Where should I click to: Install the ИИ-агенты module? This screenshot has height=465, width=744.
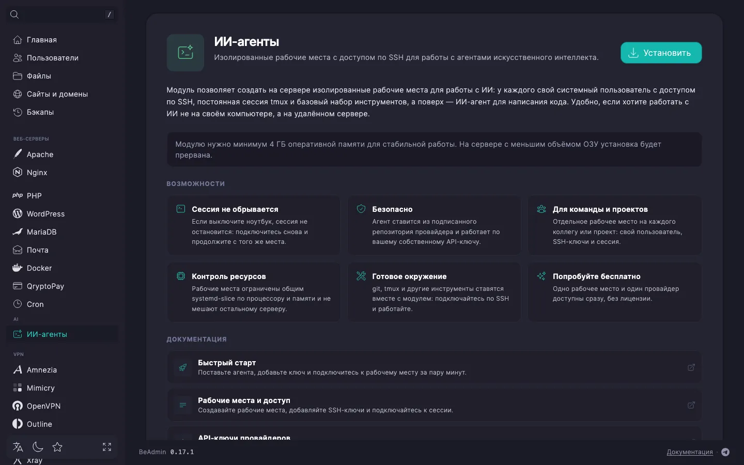pos(661,53)
